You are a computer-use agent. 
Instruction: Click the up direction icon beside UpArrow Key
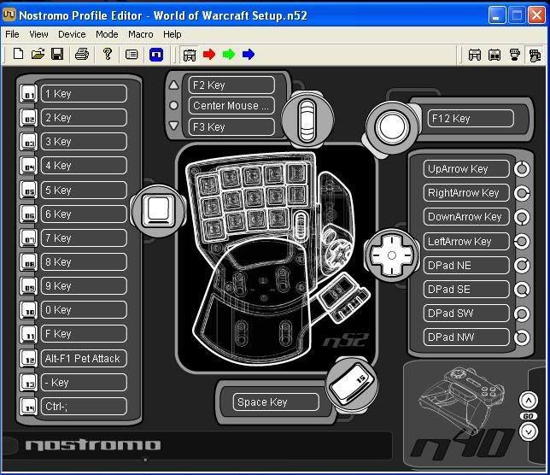[x=522, y=169]
